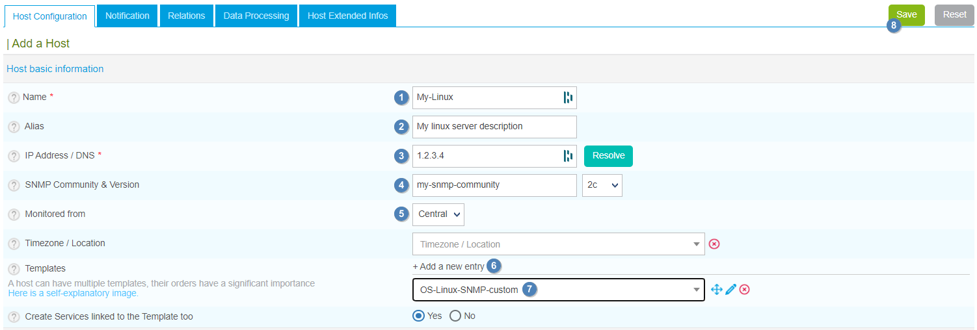Click the help icon for SNMP Community & Version
Viewport: 977px width, 330px height.
click(x=14, y=185)
